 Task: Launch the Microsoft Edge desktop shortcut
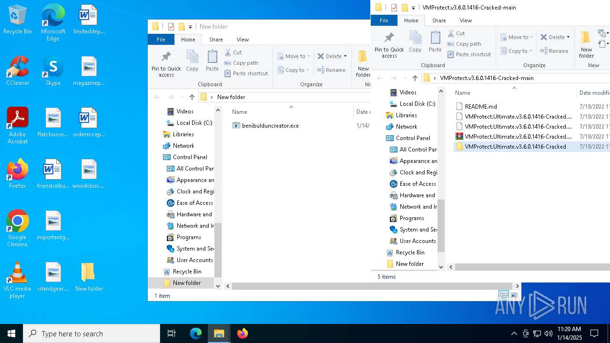coord(53,22)
